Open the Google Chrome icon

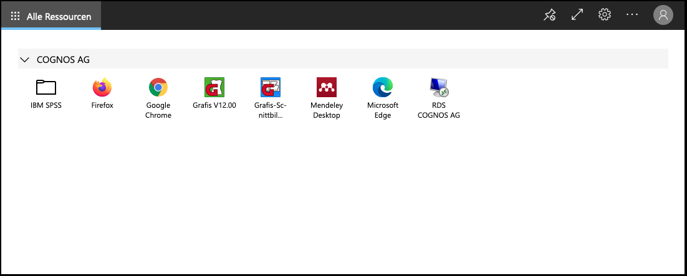pyautogui.click(x=158, y=87)
